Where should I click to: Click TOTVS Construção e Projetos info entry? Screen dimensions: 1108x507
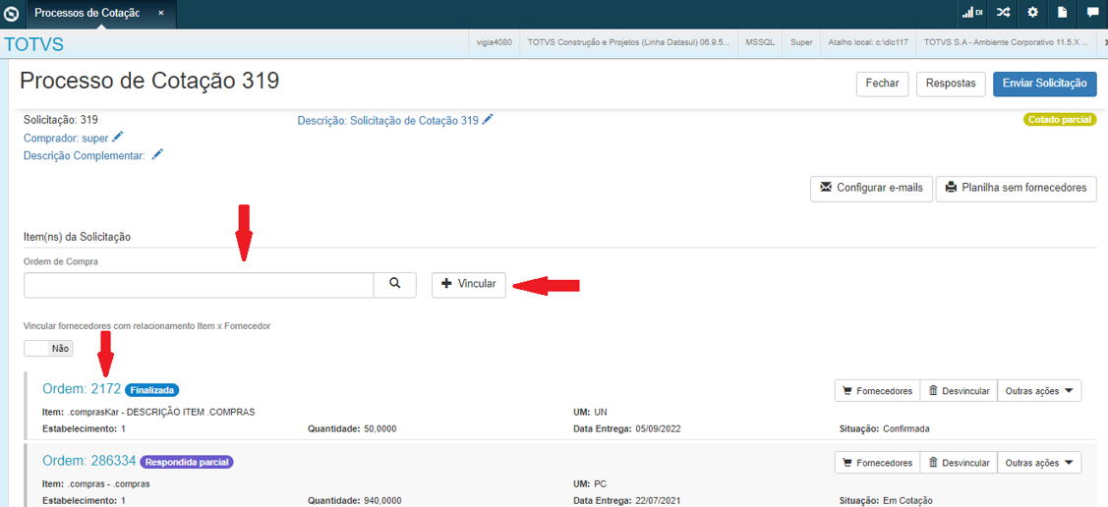click(x=629, y=42)
